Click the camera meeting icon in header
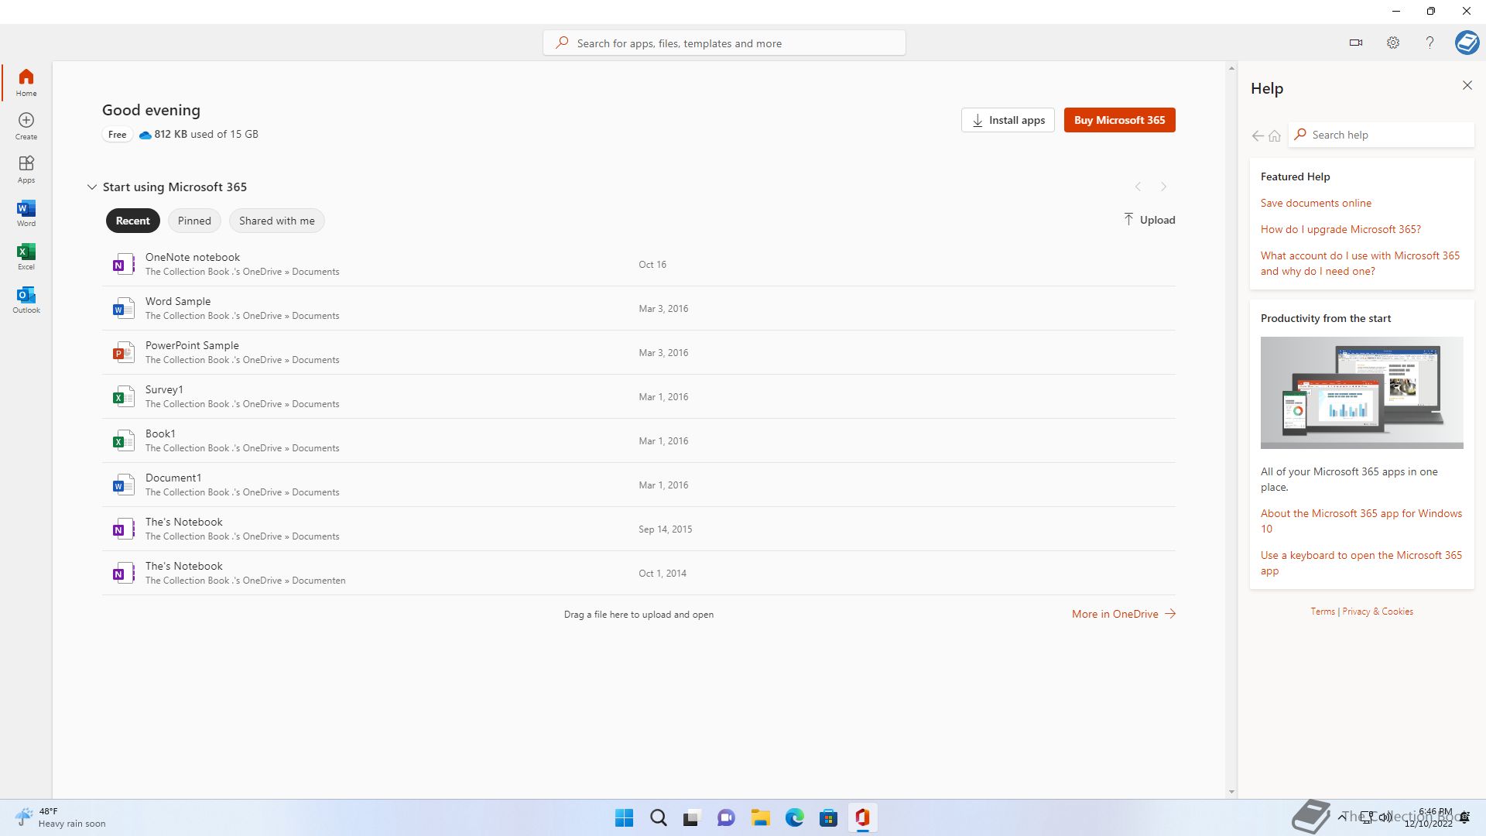Viewport: 1486px width, 836px height. coord(1355,43)
